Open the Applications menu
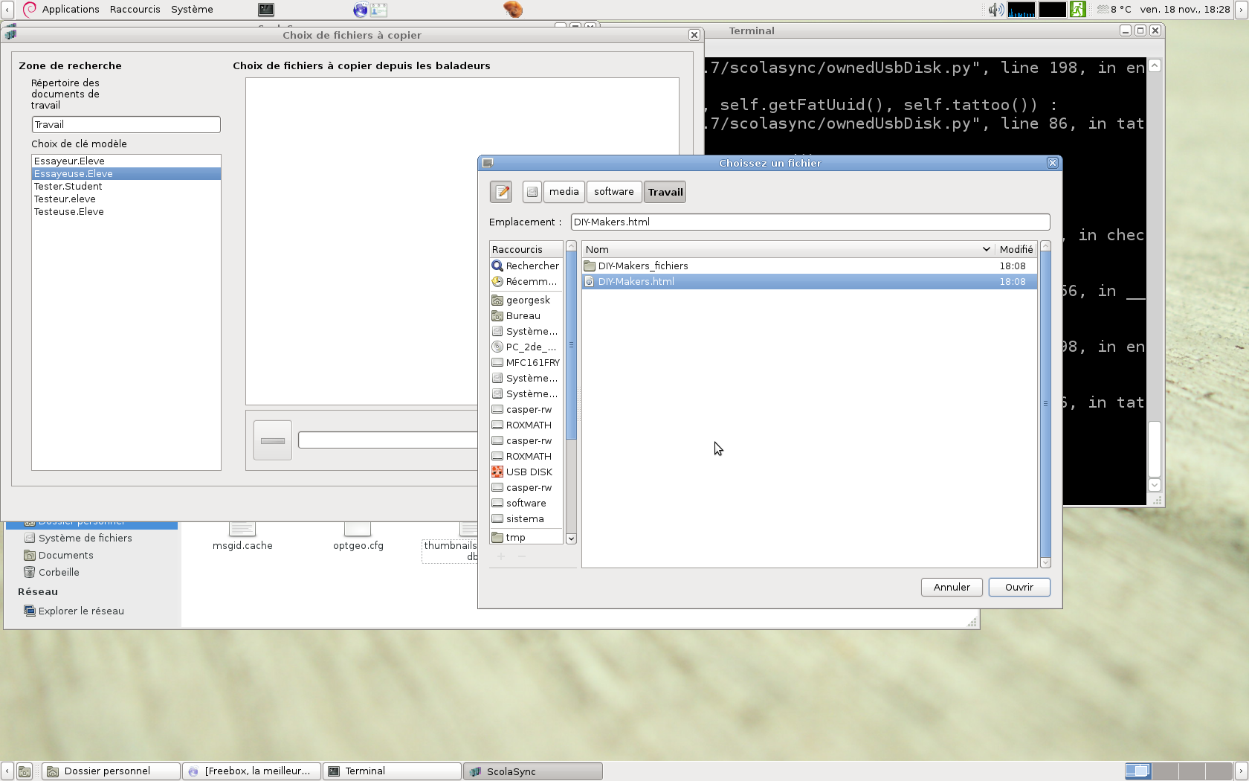The image size is (1249, 781). [x=70, y=10]
